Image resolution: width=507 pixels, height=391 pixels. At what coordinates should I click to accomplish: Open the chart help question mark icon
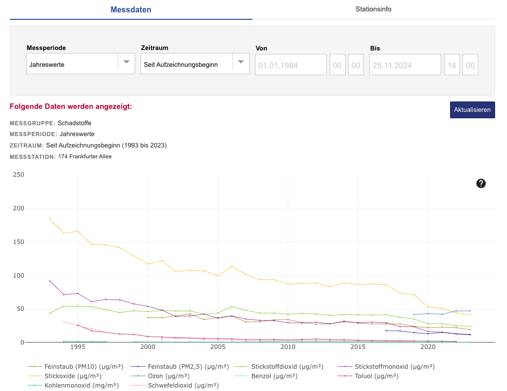tap(481, 184)
